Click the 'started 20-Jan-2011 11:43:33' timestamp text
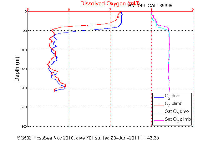Image resolution: width=213 pixels, height=142 pixels. pos(127,138)
